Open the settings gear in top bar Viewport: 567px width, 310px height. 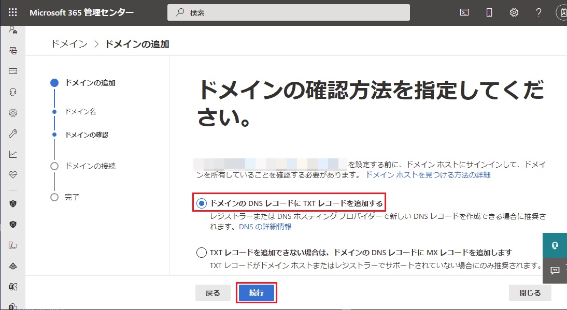514,12
